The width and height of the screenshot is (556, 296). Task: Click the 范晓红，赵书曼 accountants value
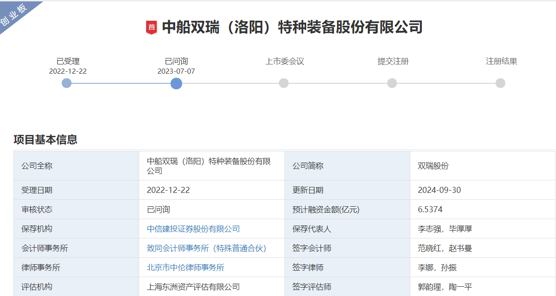[445, 248]
